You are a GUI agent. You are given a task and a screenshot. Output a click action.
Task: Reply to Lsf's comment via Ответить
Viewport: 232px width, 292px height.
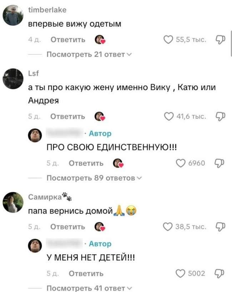coord(68,117)
